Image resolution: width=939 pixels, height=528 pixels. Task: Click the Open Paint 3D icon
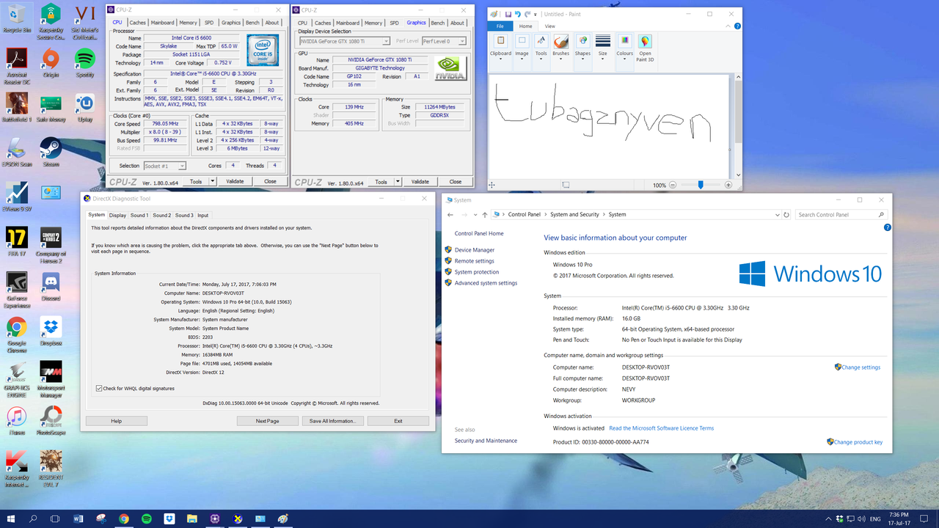pos(645,48)
